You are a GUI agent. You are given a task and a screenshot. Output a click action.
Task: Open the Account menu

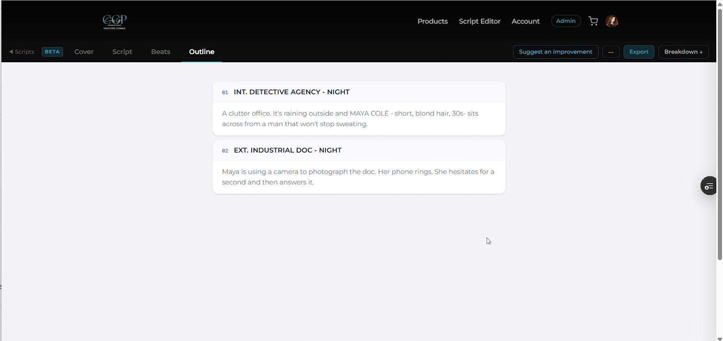pos(525,21)
